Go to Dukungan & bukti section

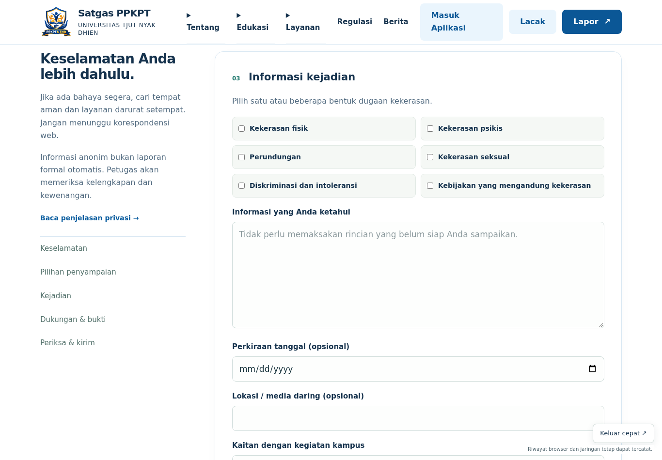tap(73, 320)
